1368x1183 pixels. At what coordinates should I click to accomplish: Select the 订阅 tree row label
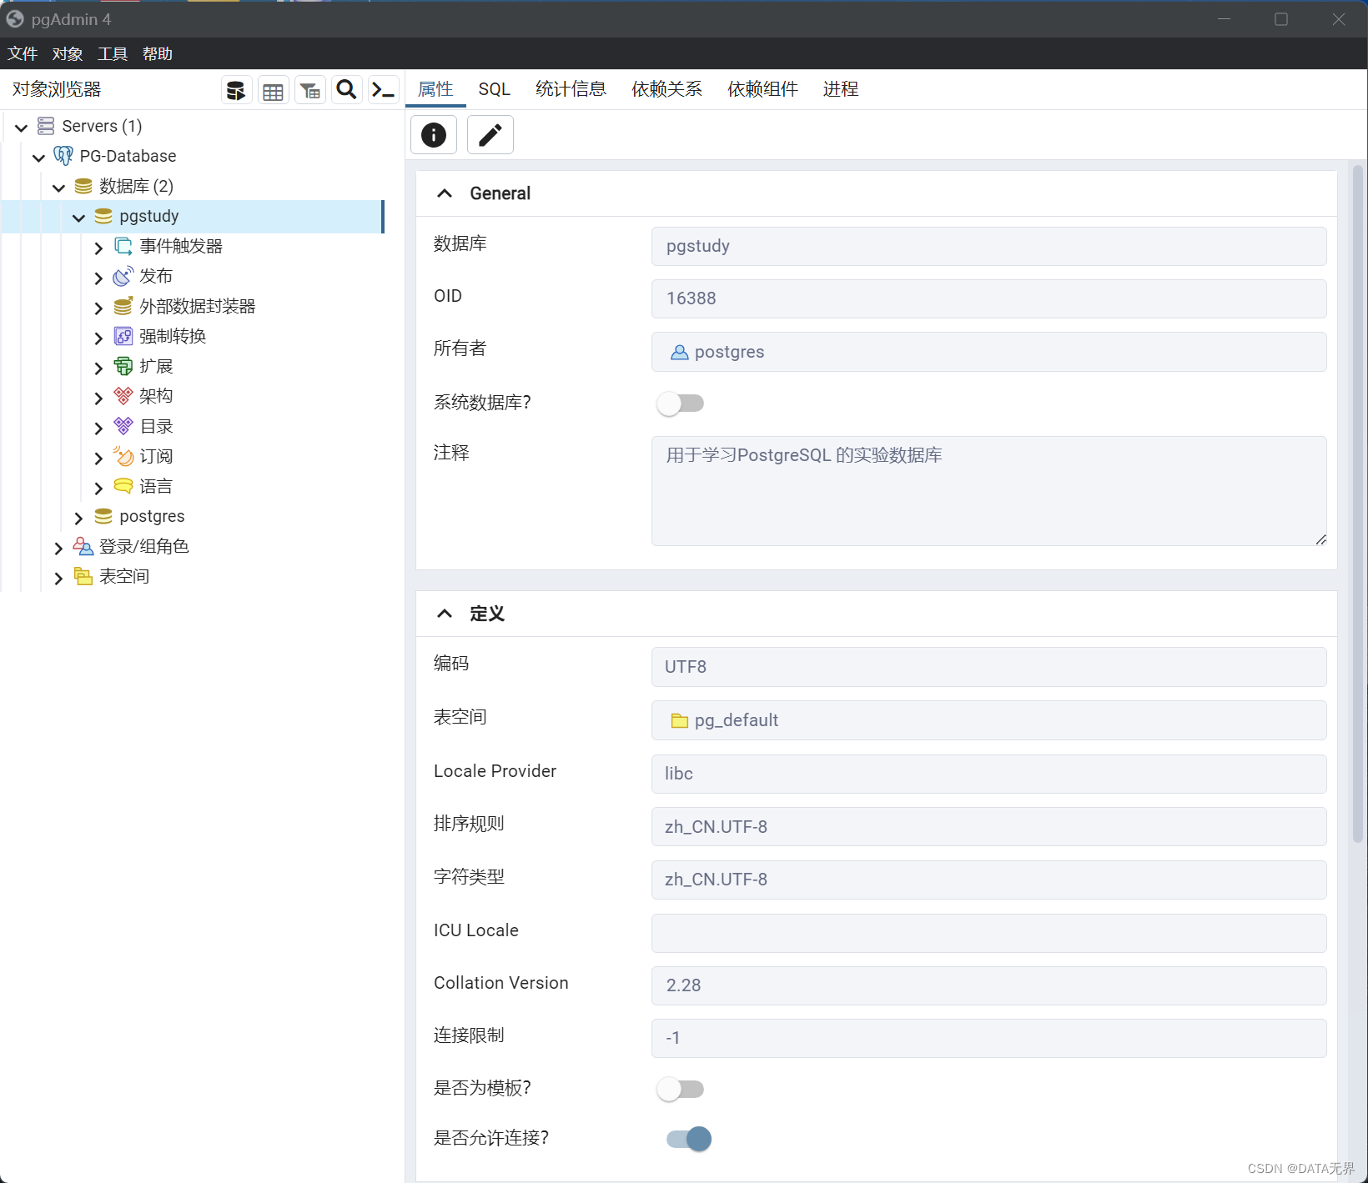click(x=156, y=456)
